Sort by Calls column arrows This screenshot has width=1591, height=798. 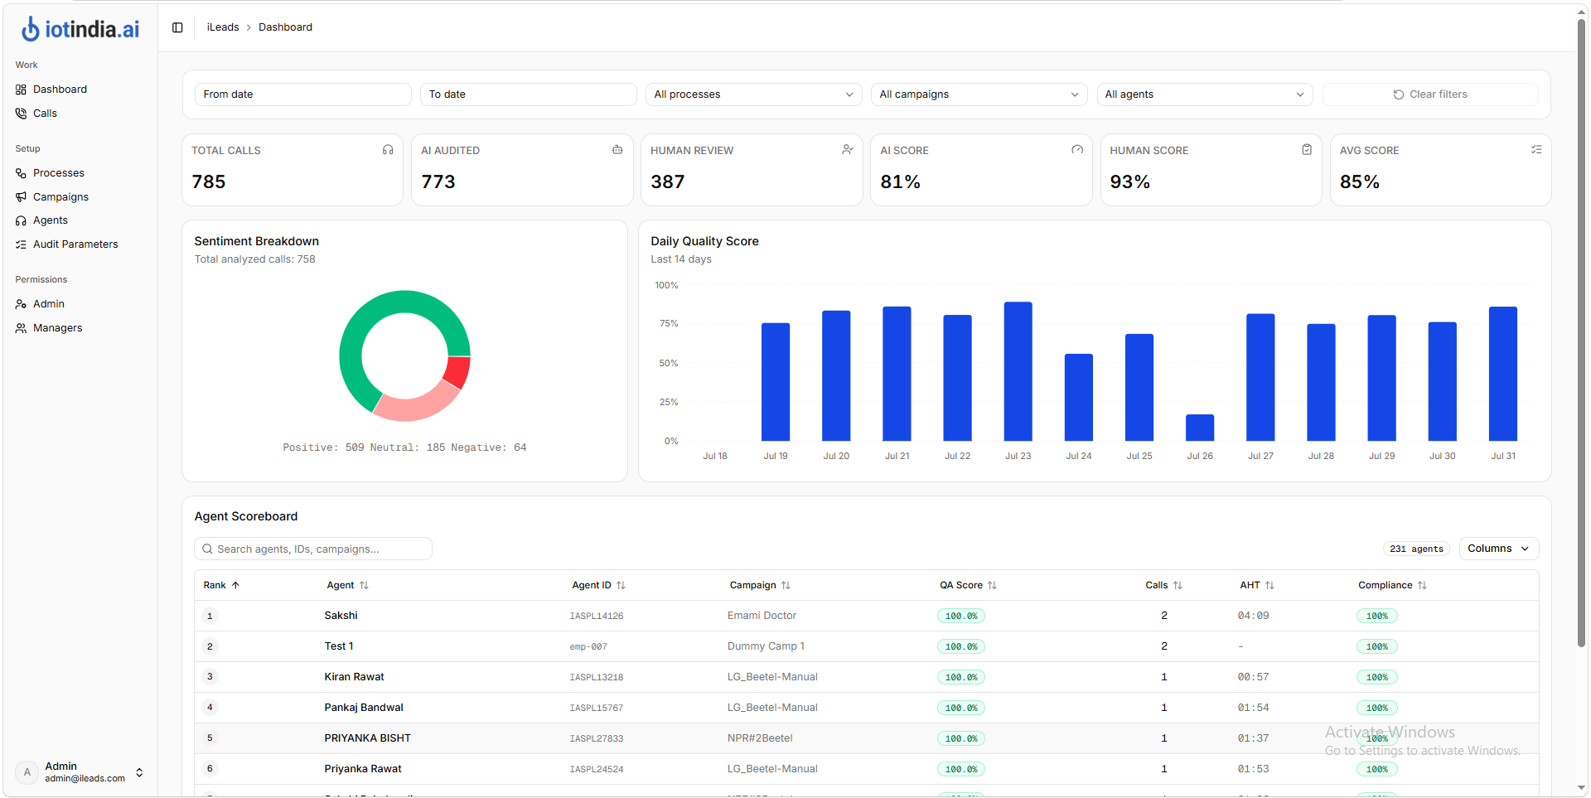1178,585
